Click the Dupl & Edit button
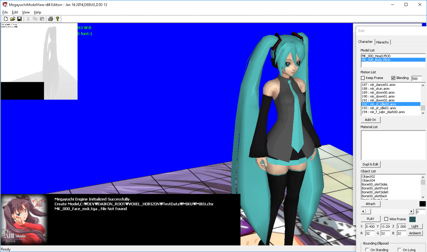 pos(370,164)
